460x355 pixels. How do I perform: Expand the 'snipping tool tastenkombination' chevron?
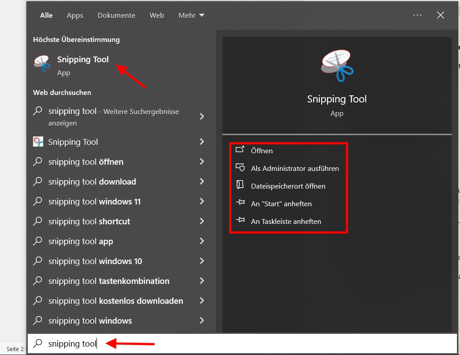202,281
